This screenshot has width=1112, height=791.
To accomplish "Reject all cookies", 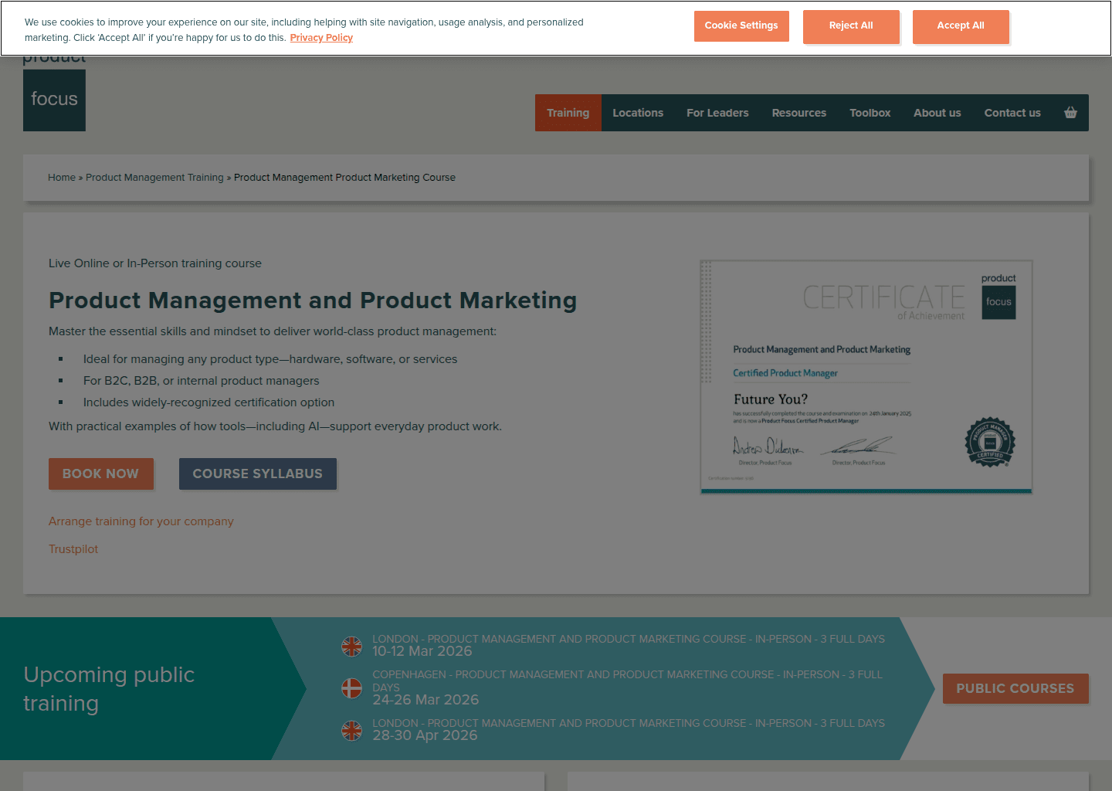I will 851,25.
